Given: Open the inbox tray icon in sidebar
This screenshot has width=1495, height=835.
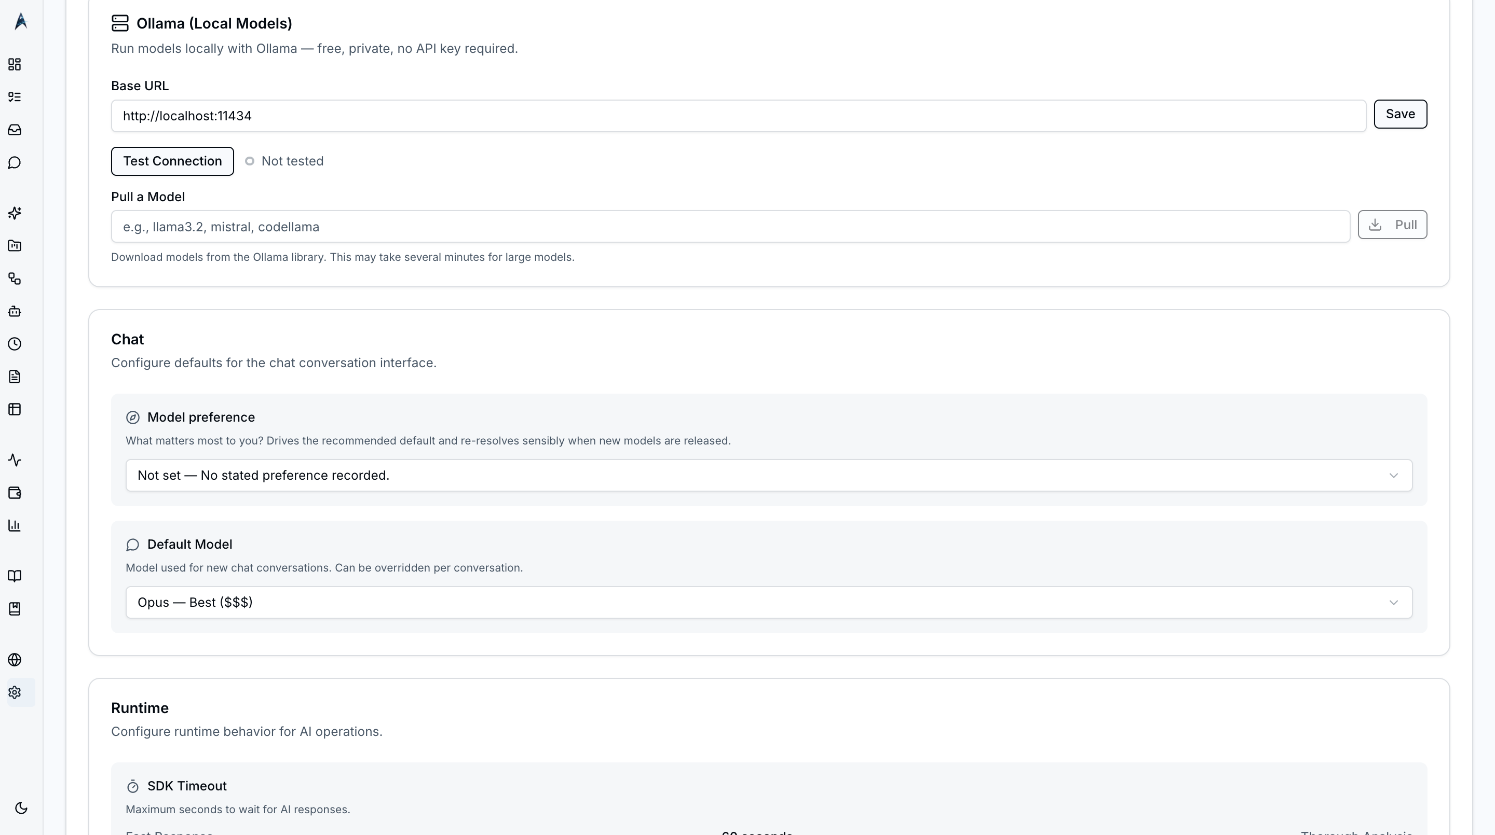Looking at the screenshot, I should [x=15, y=130].
